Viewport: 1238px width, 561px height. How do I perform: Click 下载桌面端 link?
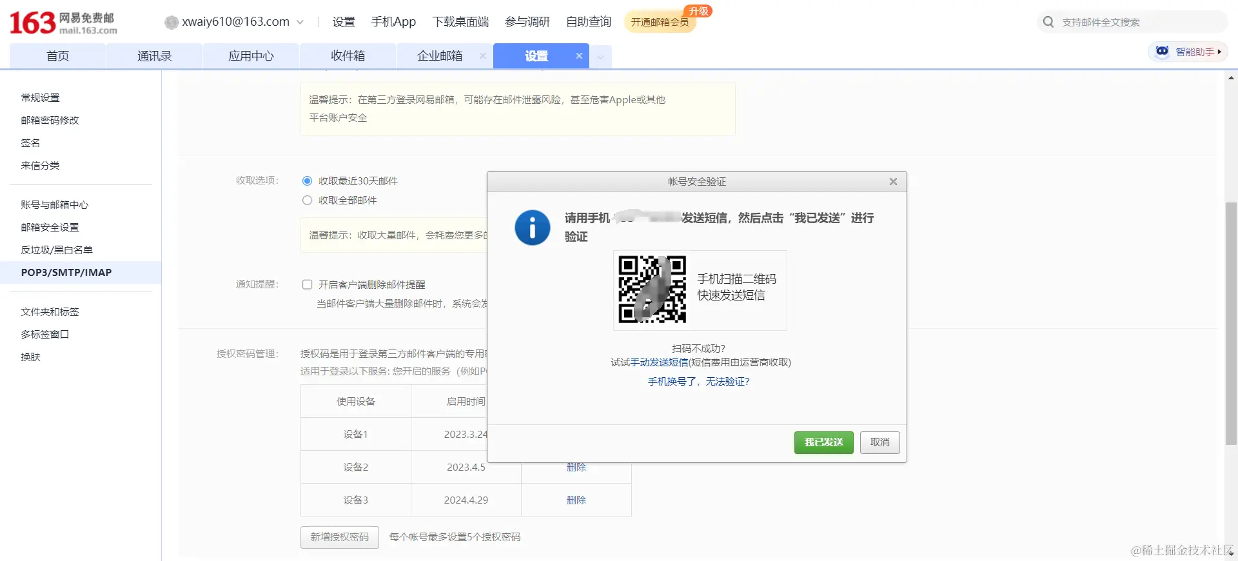coord(460,22)
